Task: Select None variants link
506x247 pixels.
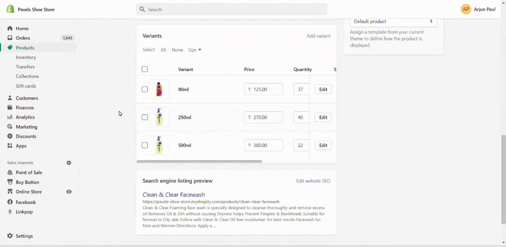Action: [177, 50]
